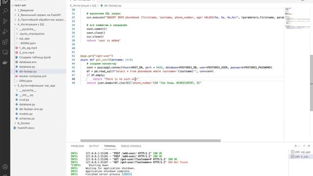
Task: Switch to the DEBUG CONSOLE tab
Action: pyautogui.click(x=131, y=146)
